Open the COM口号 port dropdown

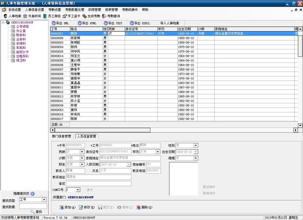click(78, 190)
